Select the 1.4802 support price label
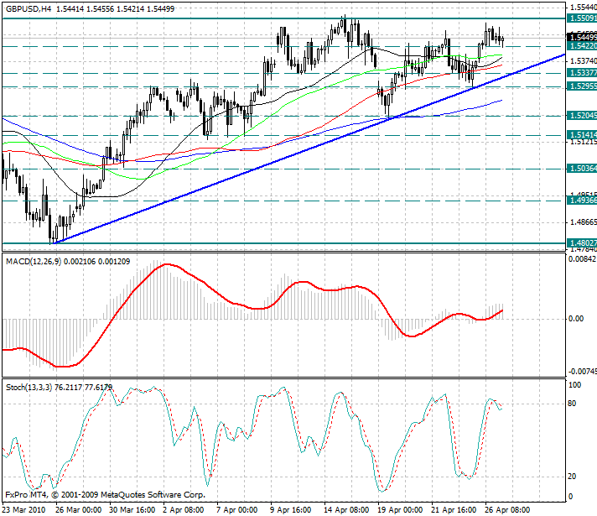Viewport: 597px width, 516px height. [x=582, y=243]
